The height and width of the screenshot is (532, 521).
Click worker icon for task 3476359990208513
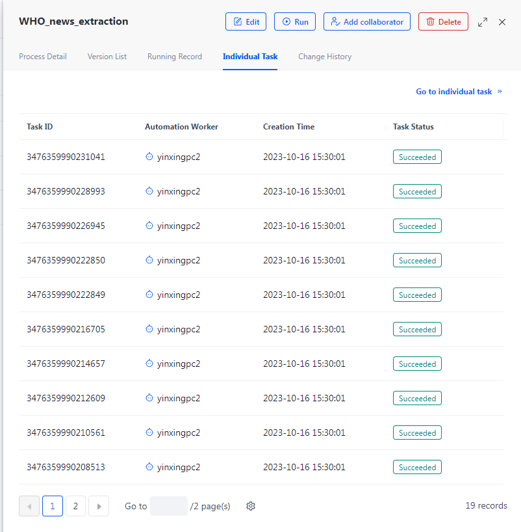(149, 467)
